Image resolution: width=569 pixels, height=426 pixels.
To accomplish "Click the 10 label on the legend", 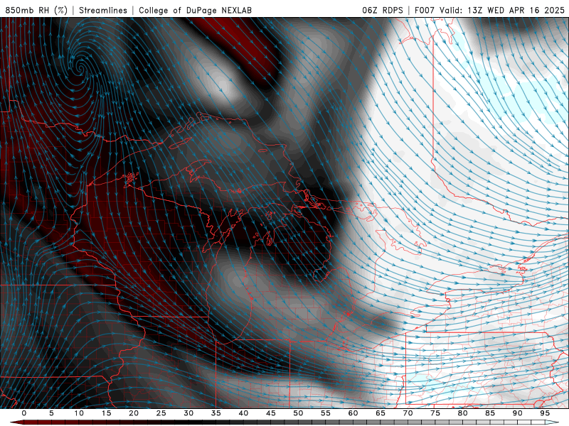I will 79,413.
